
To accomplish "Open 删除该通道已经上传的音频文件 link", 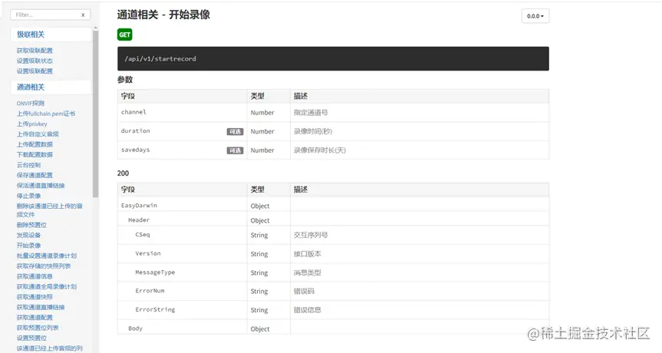I will [49, 210].
